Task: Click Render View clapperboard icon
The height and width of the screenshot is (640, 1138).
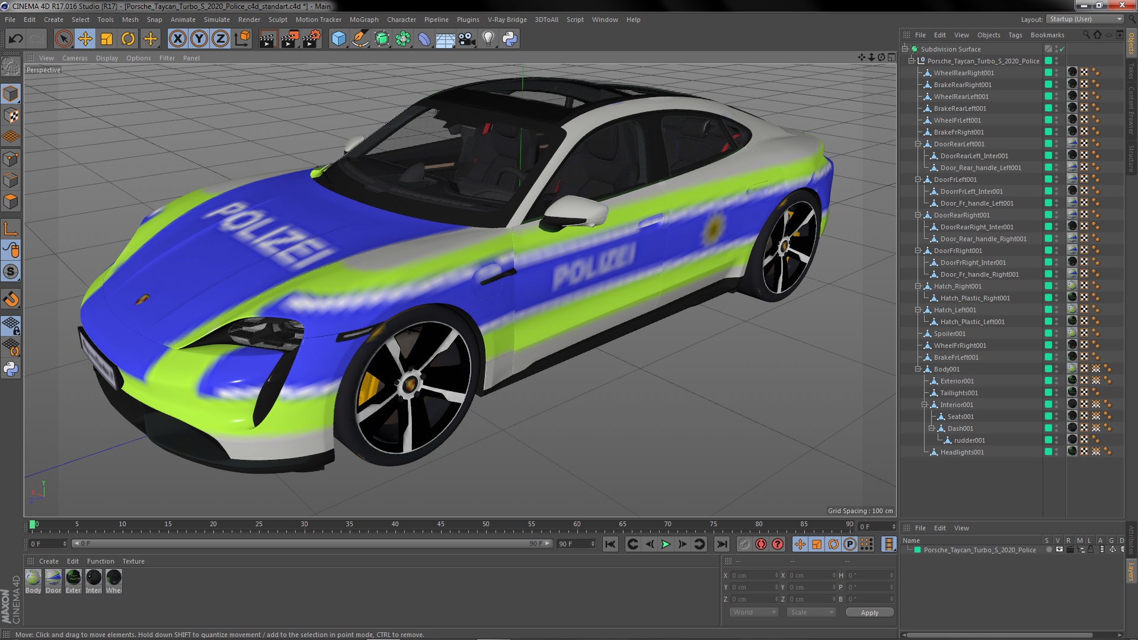Action: (267, 39)
